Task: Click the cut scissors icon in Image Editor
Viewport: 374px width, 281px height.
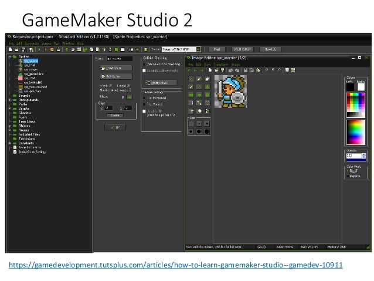Action: 246,70
